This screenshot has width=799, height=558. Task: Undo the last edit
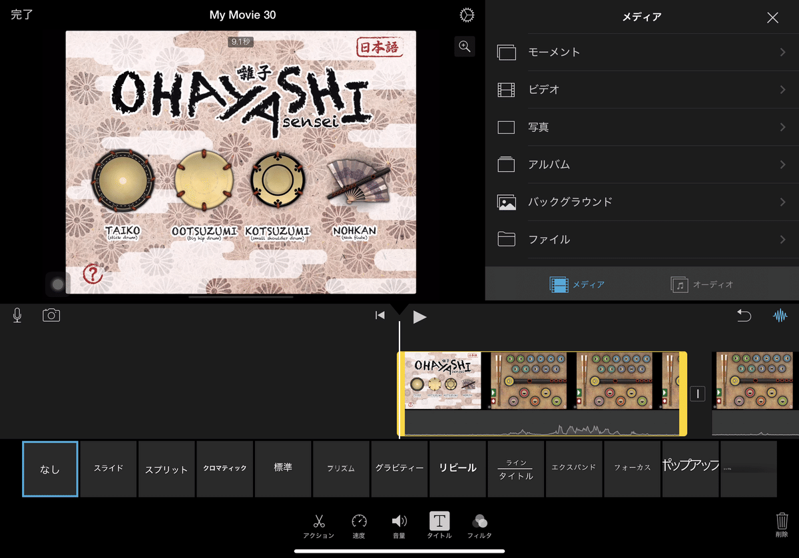pos(744,316)
